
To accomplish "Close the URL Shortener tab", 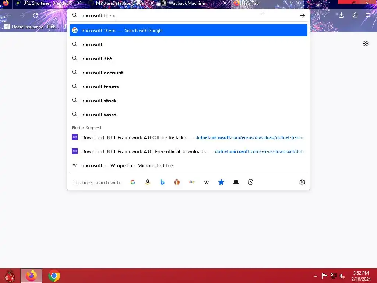I will (79, 3).
